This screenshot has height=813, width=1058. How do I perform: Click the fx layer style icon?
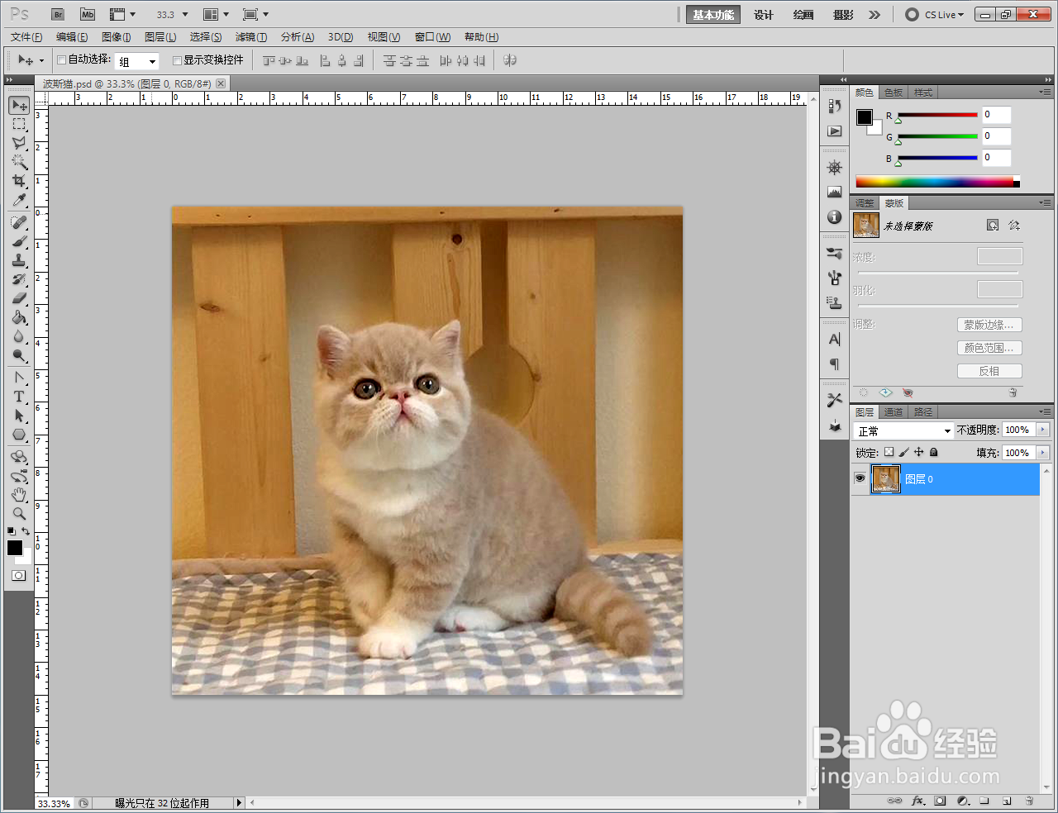coord(917,801)
